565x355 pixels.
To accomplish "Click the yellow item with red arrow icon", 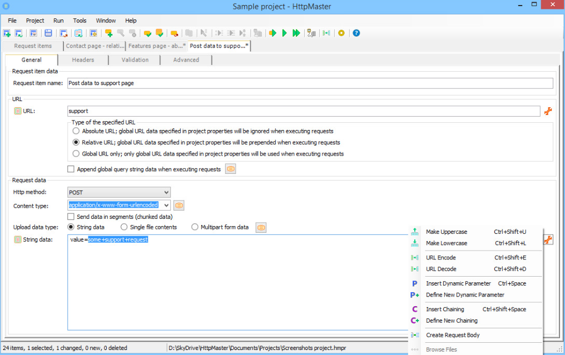I will [x=175, y=33].
